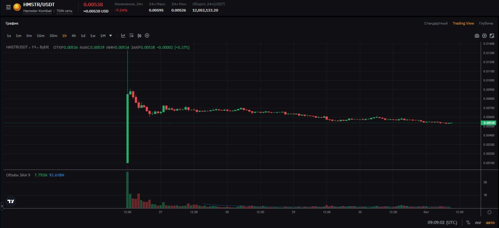Click the ОТКР 0.00536 open value

click(65, 47)
